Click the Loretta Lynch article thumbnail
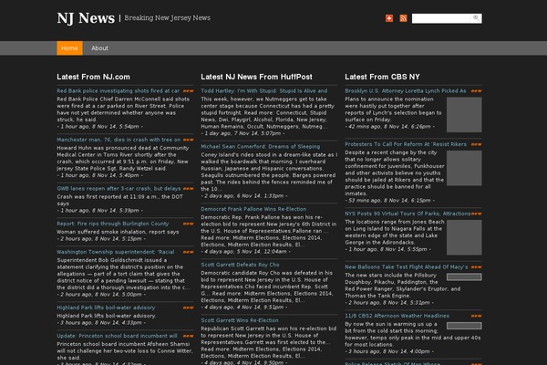547x365 pixels. pyautogui.click(x=464, y=115)
